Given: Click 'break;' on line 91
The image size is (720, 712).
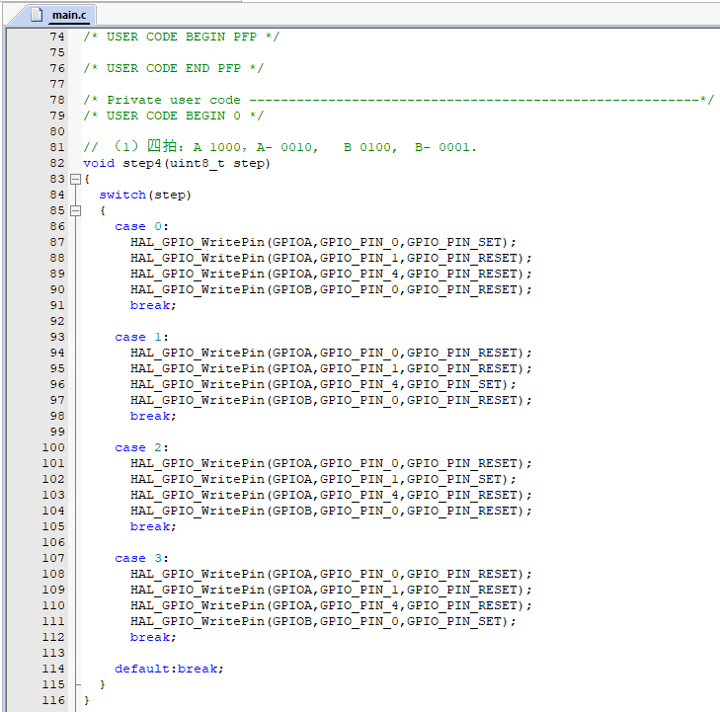Looking at the screenshot, I should tap(153, 306).
